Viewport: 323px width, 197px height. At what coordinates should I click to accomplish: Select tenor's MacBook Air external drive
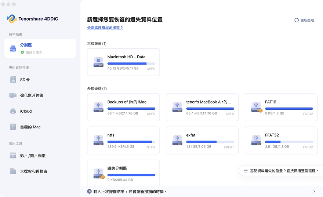[x=202, y=107]
